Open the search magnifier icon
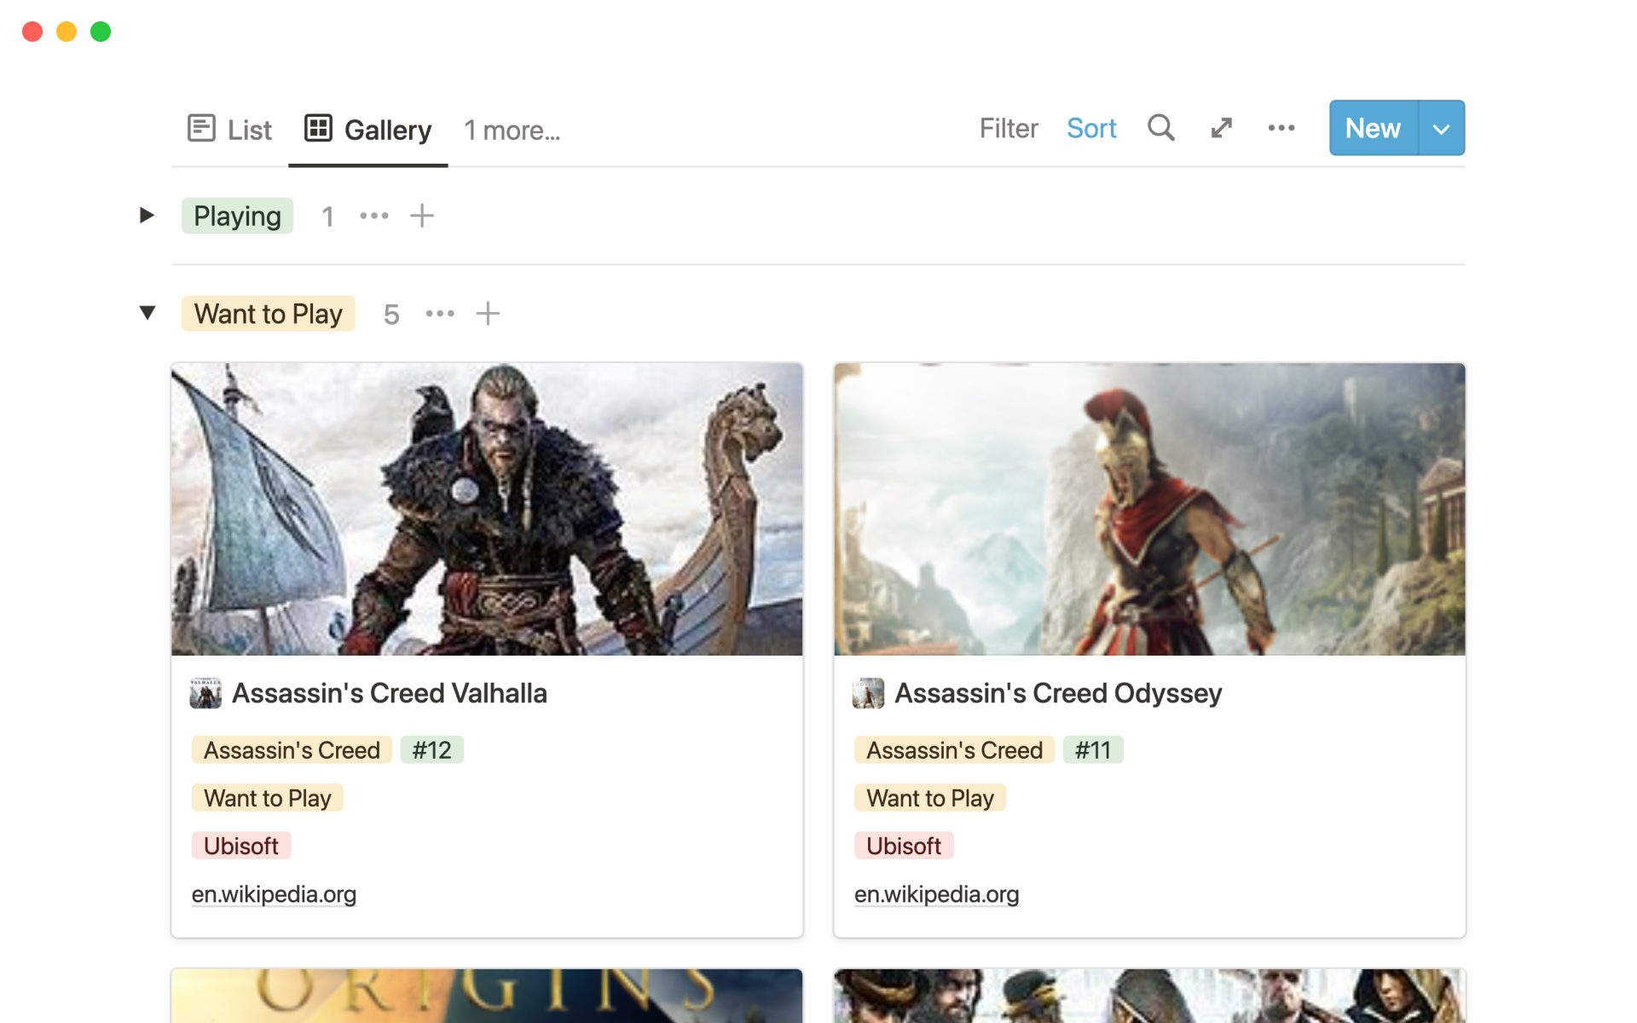 click(x=1160, y=128)
